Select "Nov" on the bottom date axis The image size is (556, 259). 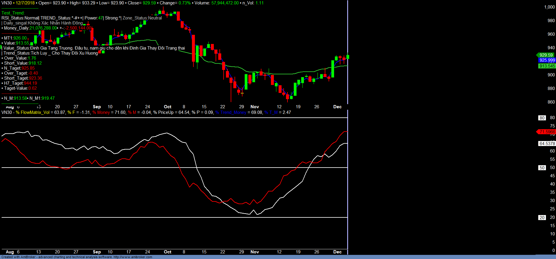click(254, 252)
